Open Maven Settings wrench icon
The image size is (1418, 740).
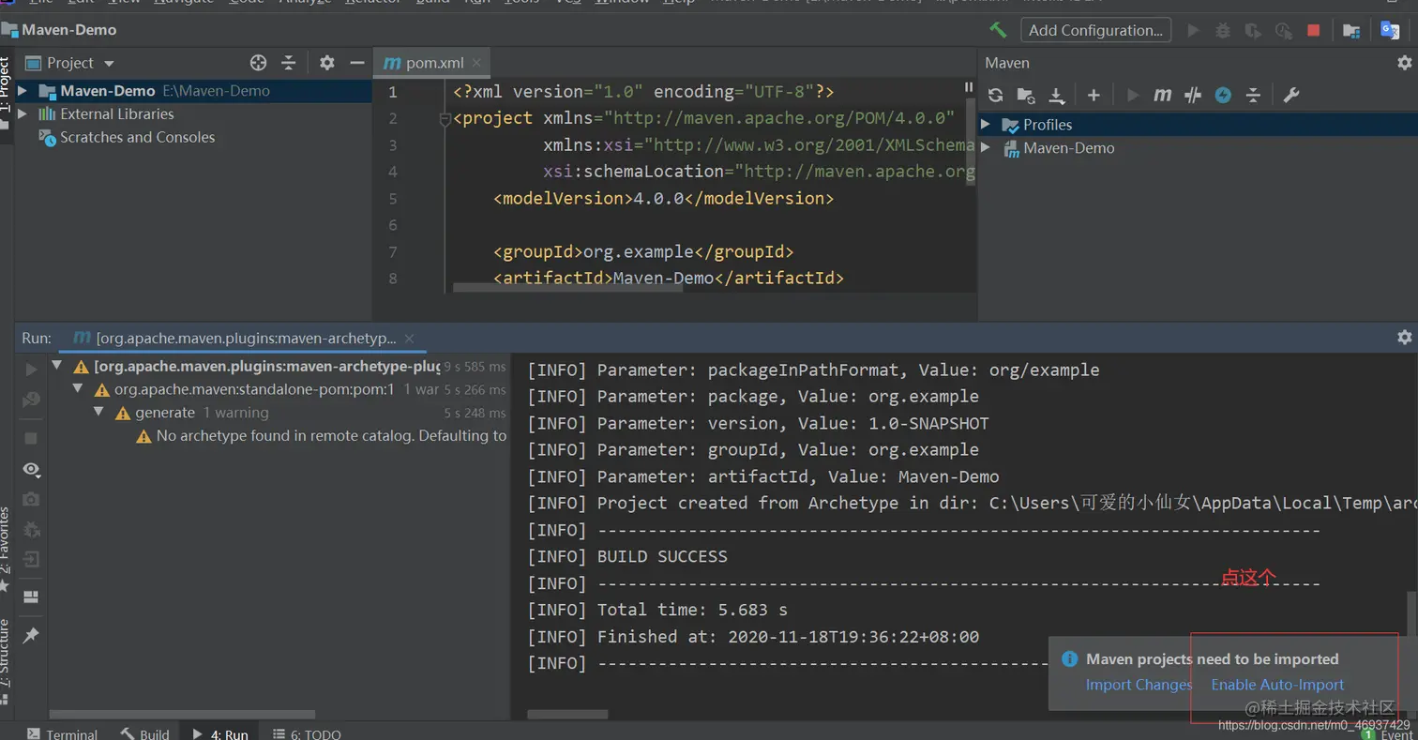point(1290,95)
